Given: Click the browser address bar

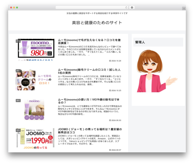Looking at the screenshot, I should click(x=92, y=7).
